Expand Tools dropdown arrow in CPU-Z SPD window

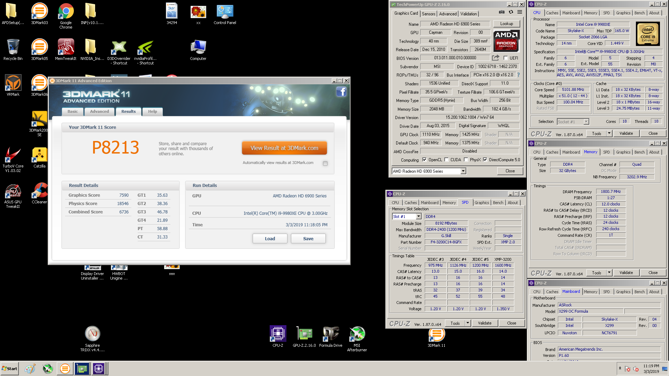click(x=468, y=323)
